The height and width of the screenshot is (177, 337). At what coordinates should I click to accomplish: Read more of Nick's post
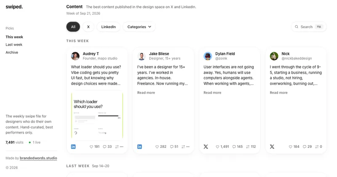[x=278, y=93]
